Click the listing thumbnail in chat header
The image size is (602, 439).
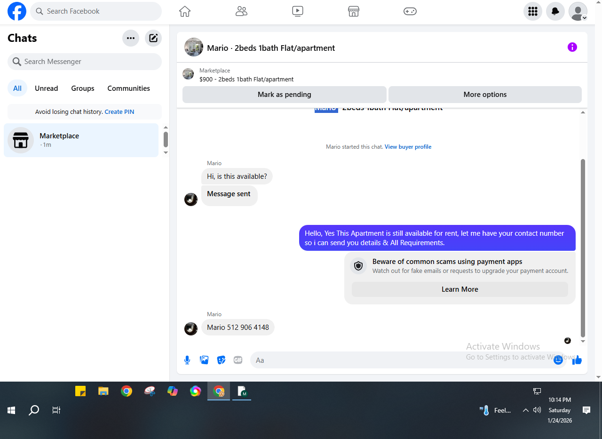click(x=194, y=47)
